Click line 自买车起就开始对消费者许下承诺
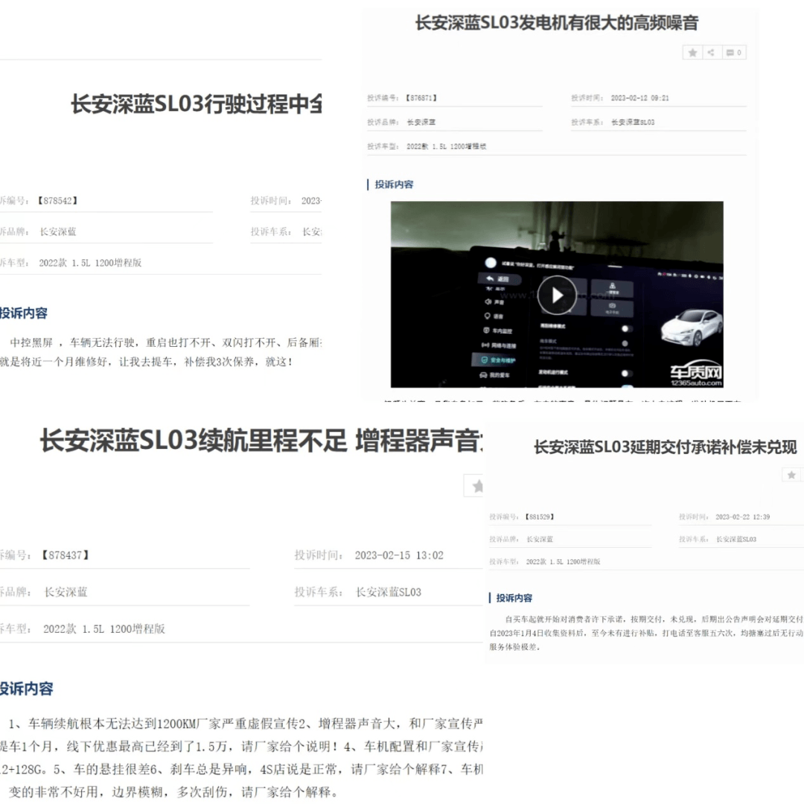This screenshot has width=804, height=804. point(654,619)
